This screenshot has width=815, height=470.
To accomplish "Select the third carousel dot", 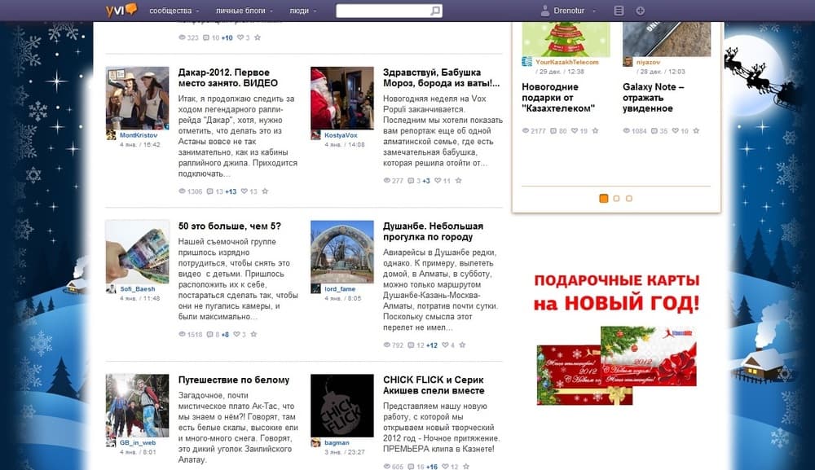I will point(629,199).
